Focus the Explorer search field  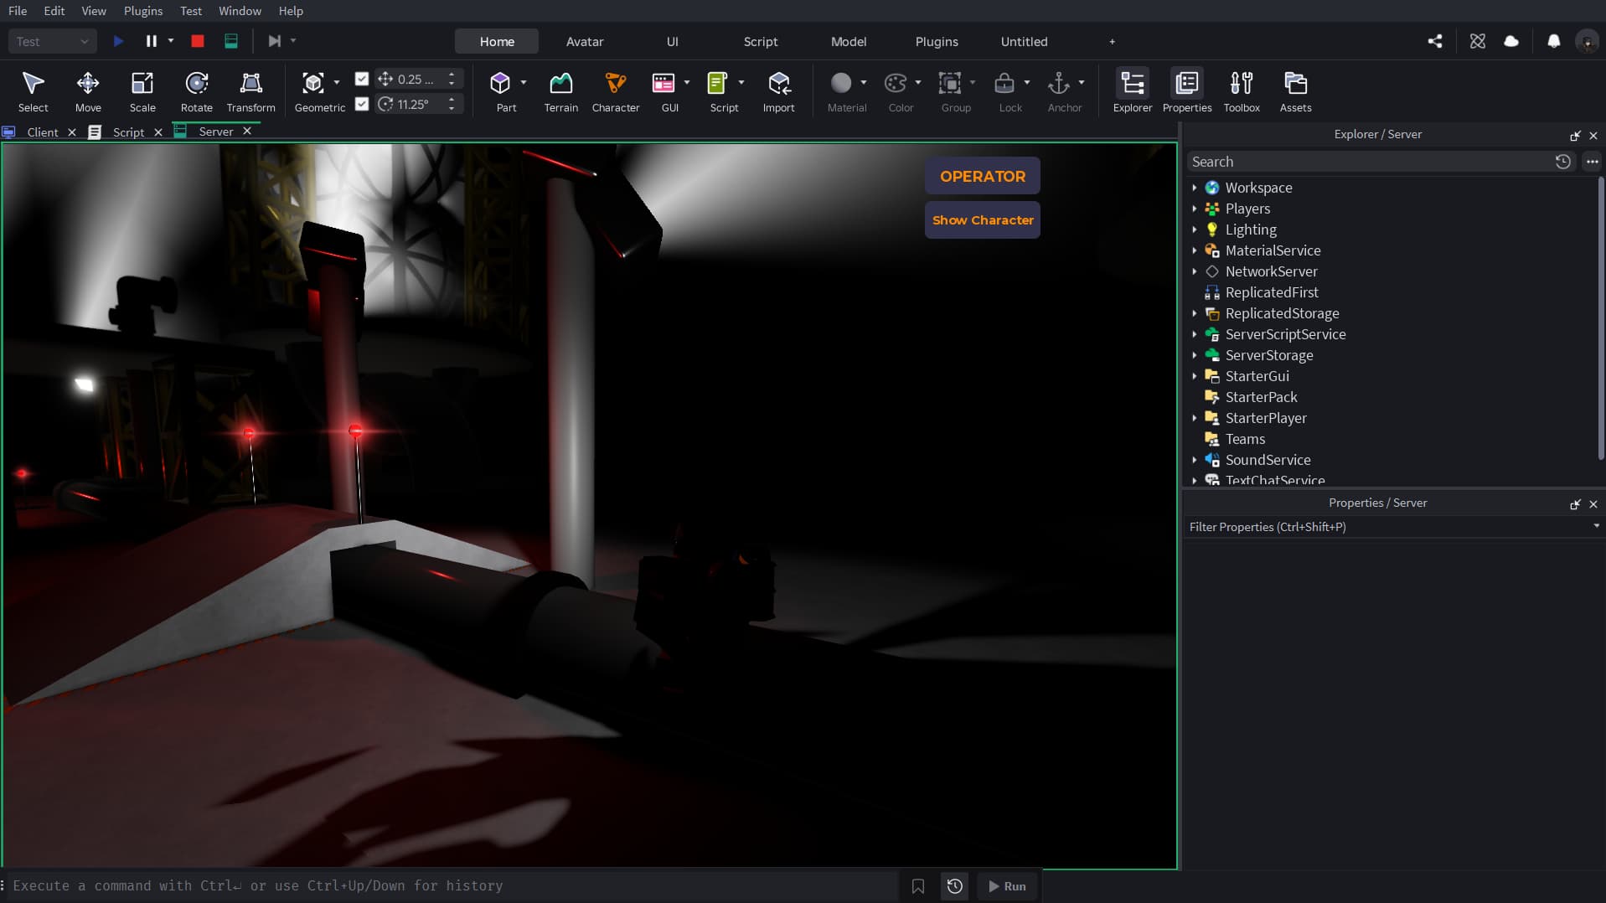pyautogui.click(x=1370, y=162)
